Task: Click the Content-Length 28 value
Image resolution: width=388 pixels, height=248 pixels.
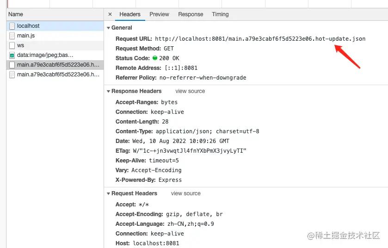Action: pyautogui.click(x=165, y=122)
